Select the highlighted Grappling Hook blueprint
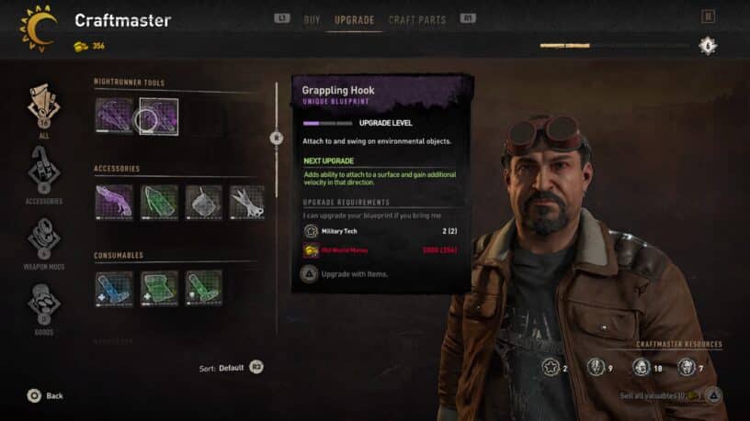 coord(159,116)
